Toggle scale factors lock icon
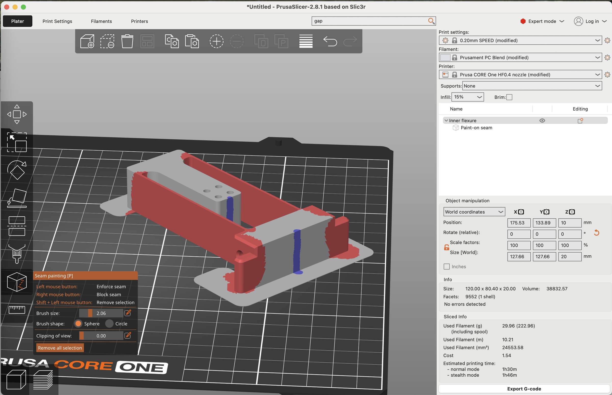Viewport: 612px width, 395px height. [x=447, y=247]
